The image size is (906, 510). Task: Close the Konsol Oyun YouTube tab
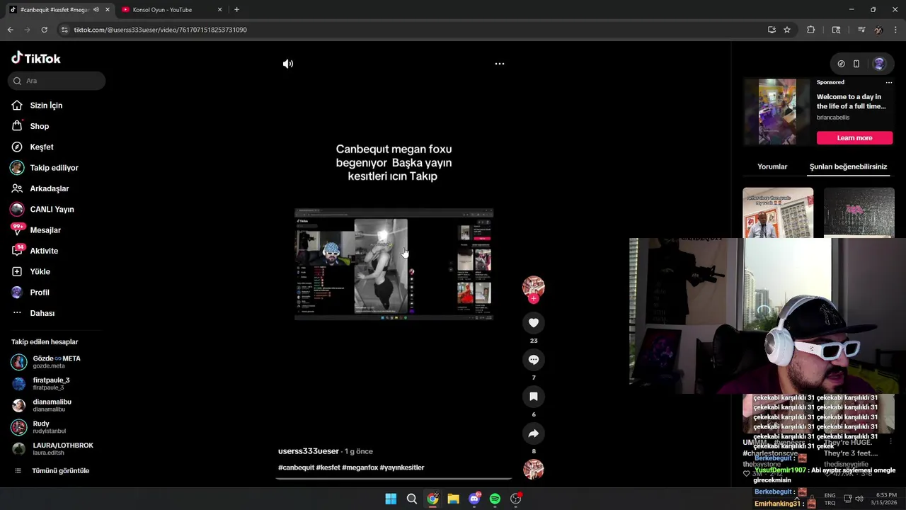[x=219, y=10]
